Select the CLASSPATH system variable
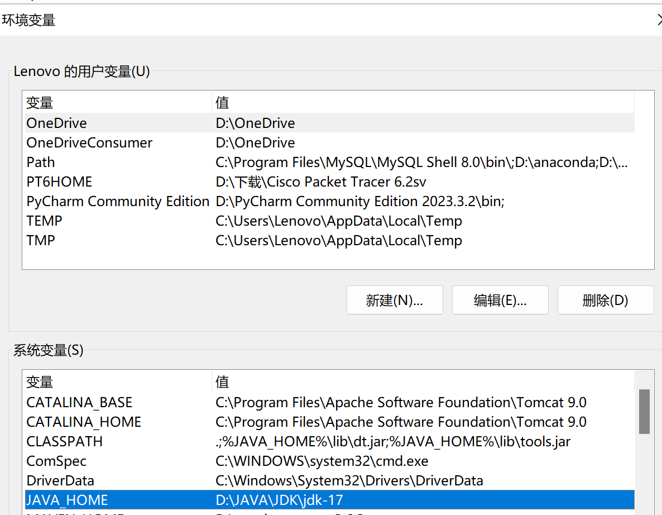Viewport: 662px width, 515px height. coord(64,441)
